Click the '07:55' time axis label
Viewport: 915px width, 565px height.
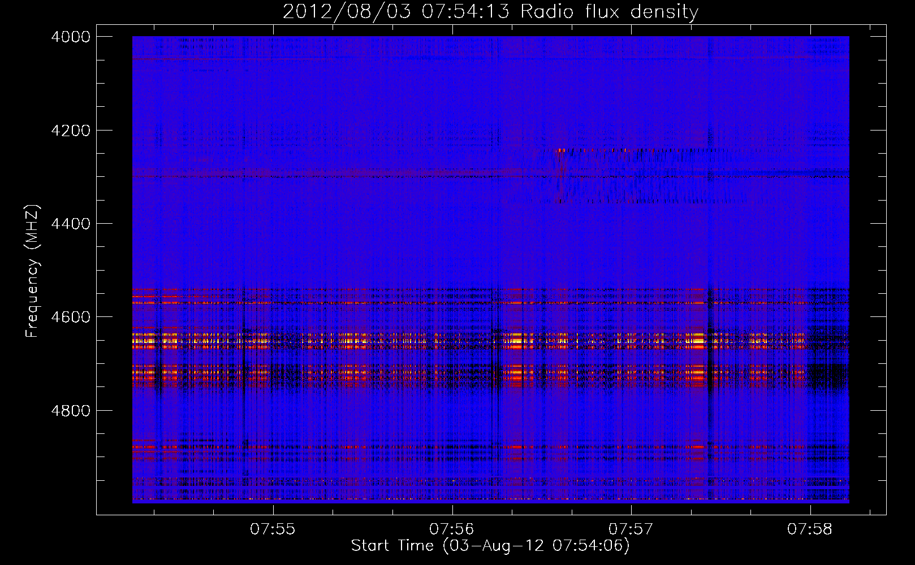pyautogui.click(x=273, y=529)
